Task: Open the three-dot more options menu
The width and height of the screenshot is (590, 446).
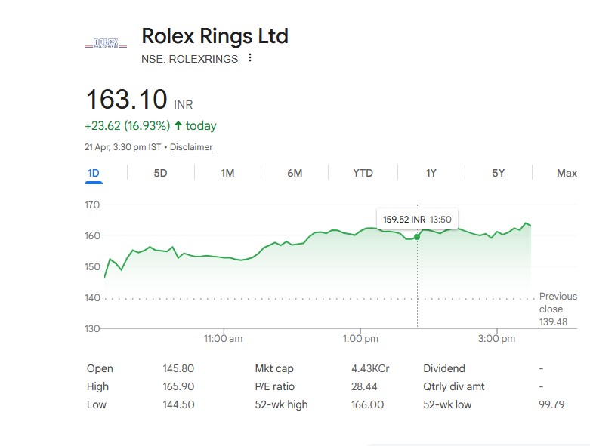Action: (x=250, y=58)
